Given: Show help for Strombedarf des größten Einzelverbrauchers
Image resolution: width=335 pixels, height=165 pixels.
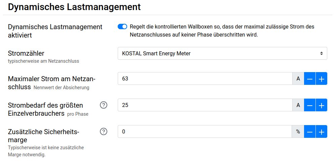Looking at the screenshot, I should click(104, 105).
